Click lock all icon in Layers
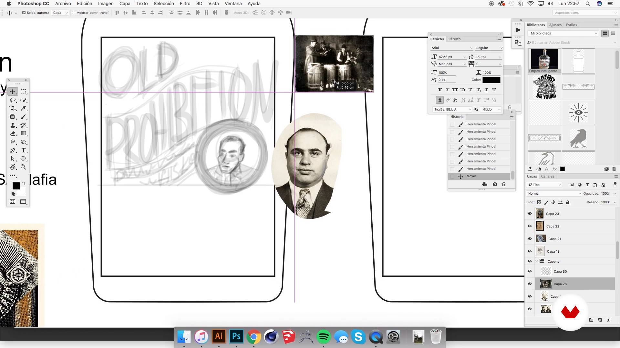The image size is (620, 348). (568, 202)
